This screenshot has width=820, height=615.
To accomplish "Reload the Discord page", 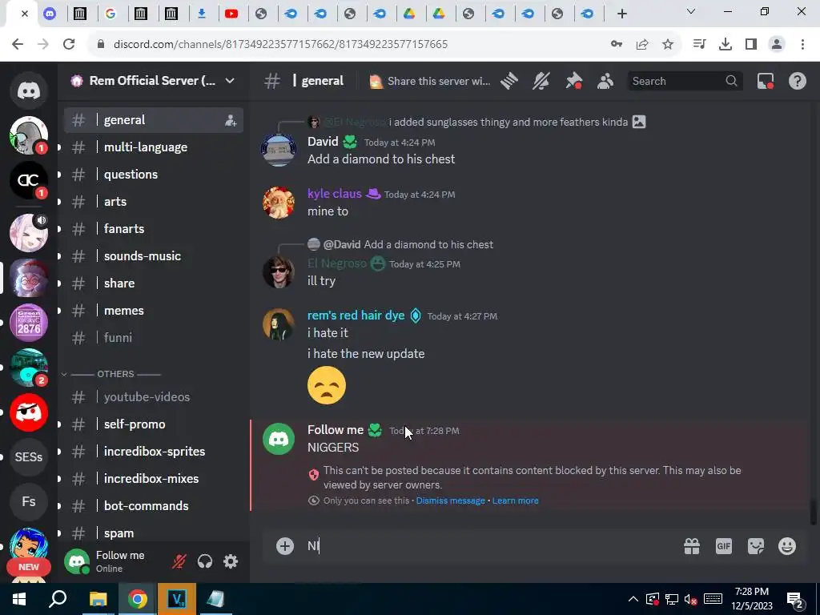I will [69, 44].
